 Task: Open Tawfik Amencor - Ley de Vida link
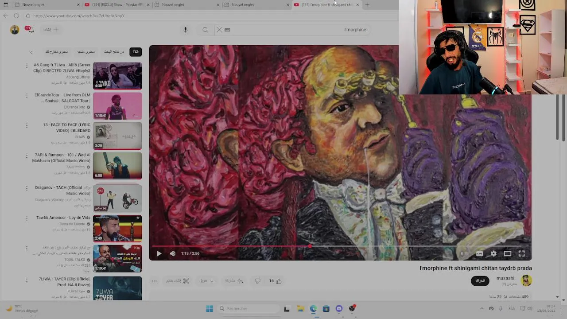(63, 218)
